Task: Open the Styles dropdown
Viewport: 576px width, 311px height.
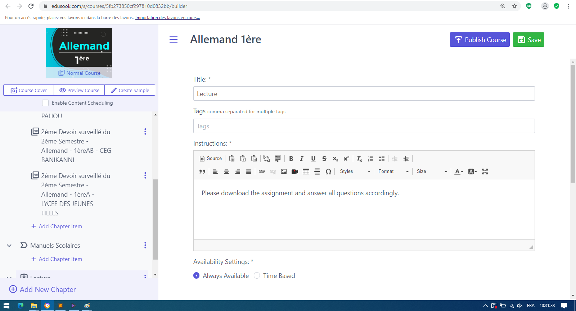Action: point(355,171)
